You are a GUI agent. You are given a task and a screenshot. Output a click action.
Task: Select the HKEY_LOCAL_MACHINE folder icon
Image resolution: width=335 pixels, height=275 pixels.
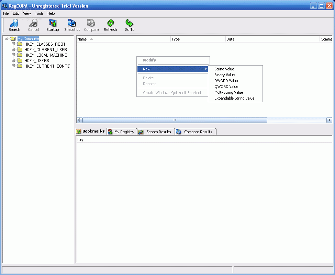pos(20,55)
